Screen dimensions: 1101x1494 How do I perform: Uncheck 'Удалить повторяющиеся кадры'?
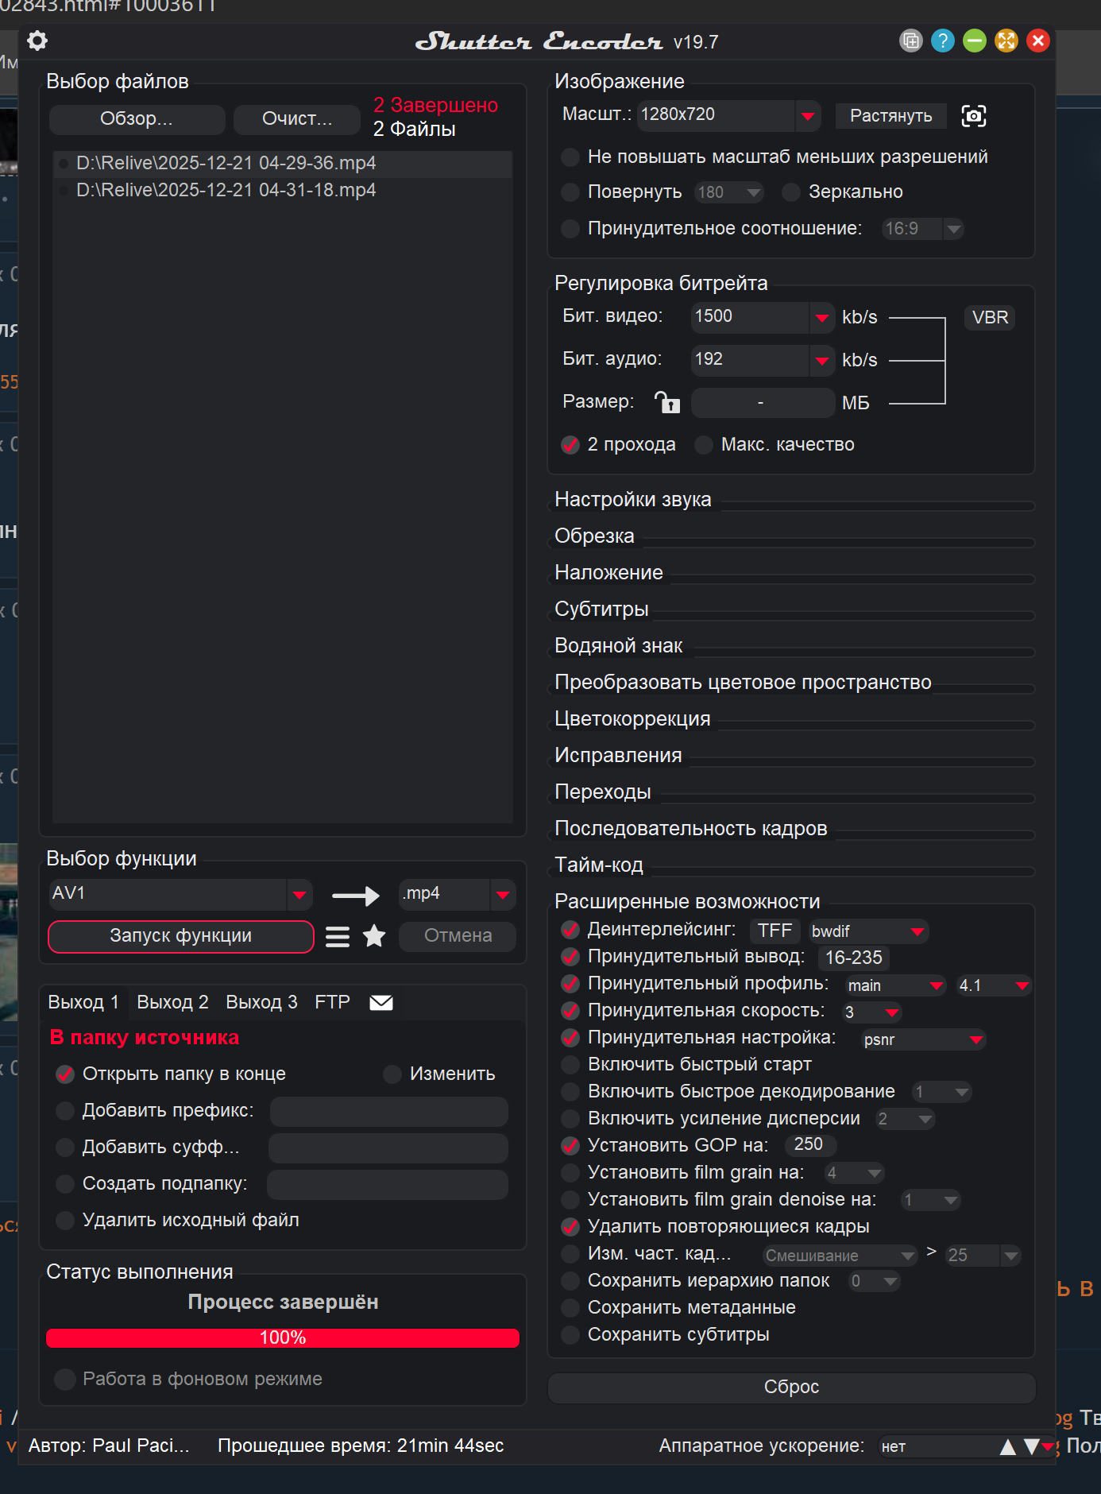[570, 1227]
